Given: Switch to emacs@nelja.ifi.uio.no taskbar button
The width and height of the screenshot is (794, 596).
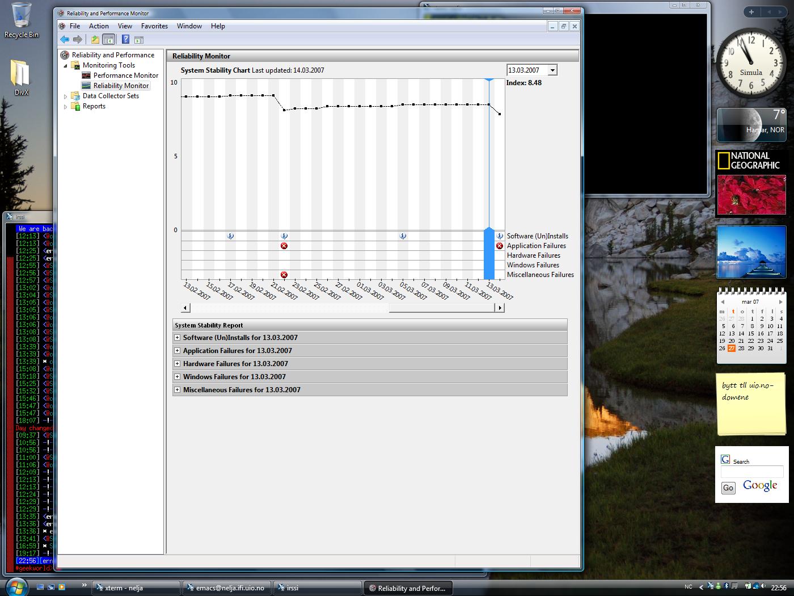Looking at the screenshot, I should [226, 588].
